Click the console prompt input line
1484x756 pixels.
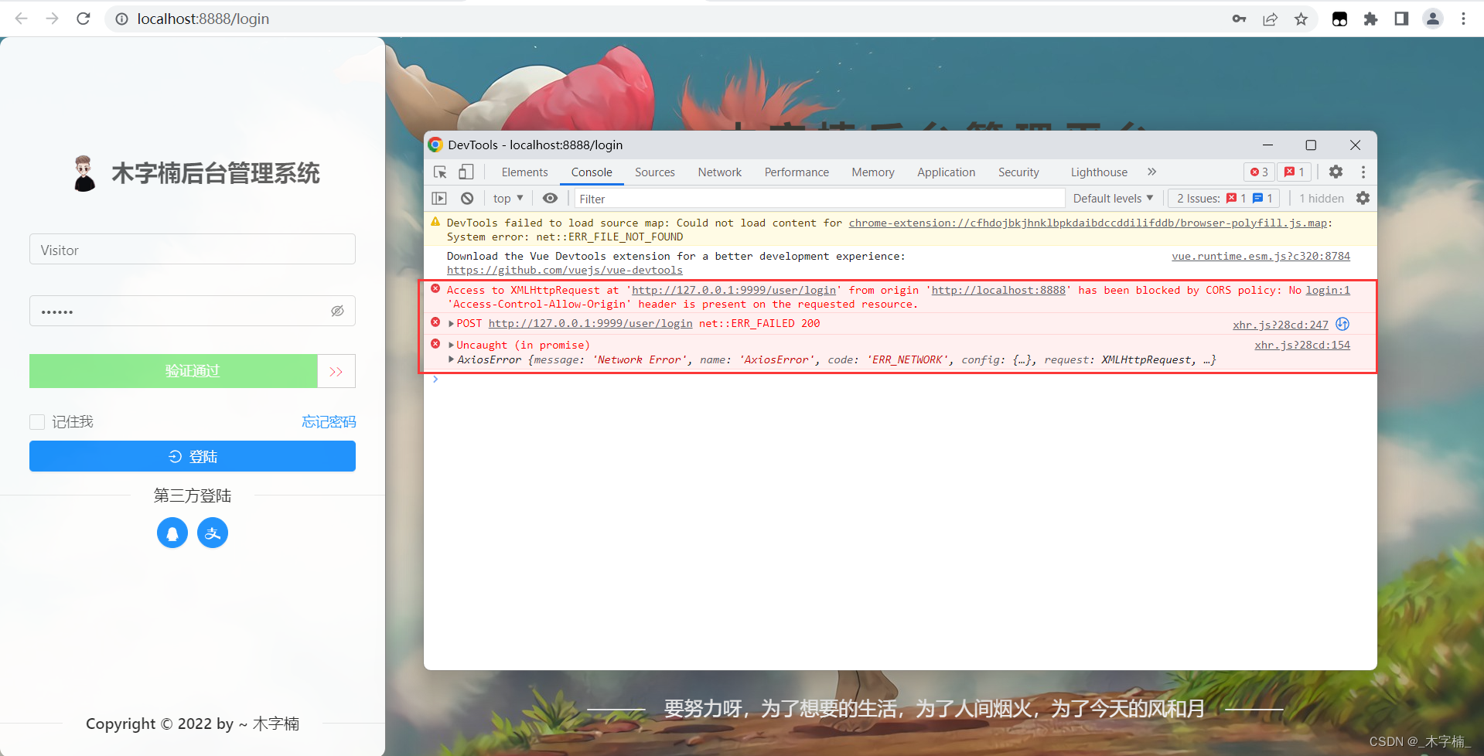pos(901,380)
